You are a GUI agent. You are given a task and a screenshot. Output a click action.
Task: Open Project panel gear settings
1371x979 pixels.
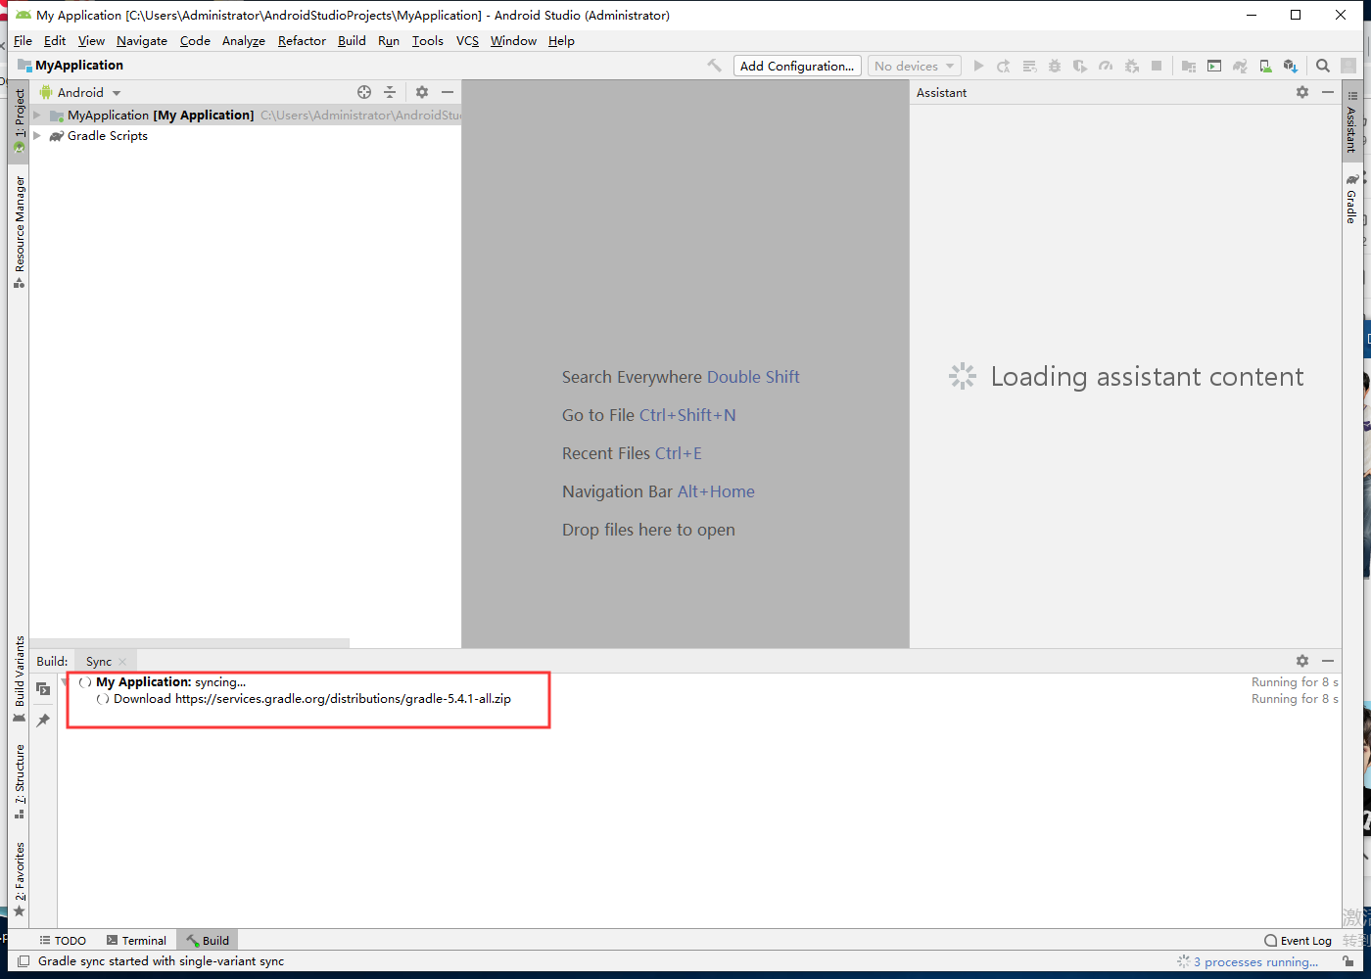[422, 92]
